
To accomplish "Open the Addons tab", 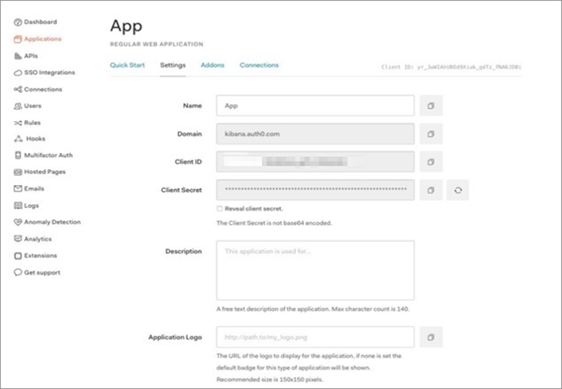I will [x=212, y=65].
